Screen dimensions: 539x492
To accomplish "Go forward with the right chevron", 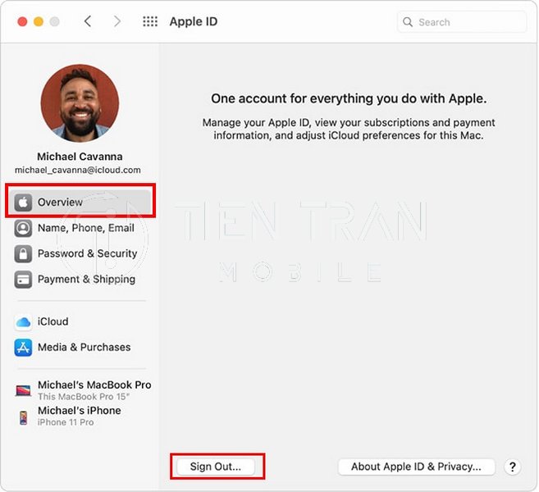I will click(117, 22).
